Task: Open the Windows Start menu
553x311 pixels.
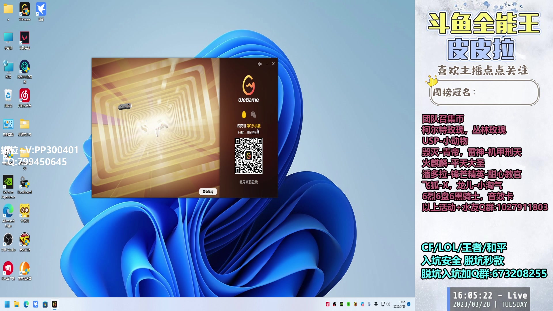Action: (x=7, y=304)
